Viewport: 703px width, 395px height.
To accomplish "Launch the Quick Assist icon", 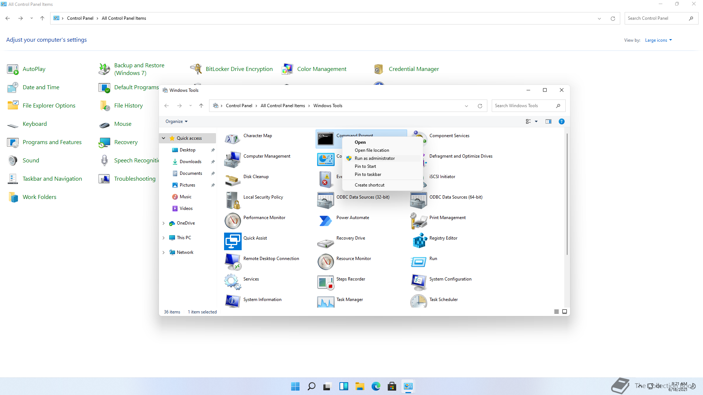I will [233, 241].
